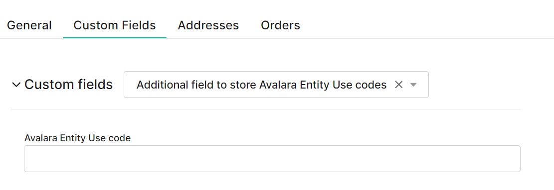
Task: Return to General customer details tab
Action: tap(29, 25)
